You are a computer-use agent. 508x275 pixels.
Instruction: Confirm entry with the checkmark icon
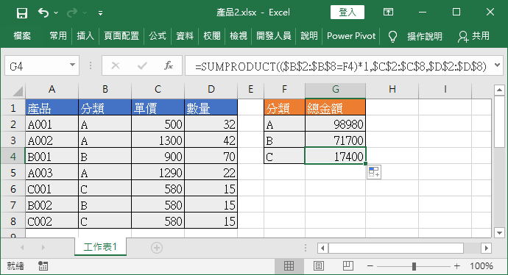point(142,66)
